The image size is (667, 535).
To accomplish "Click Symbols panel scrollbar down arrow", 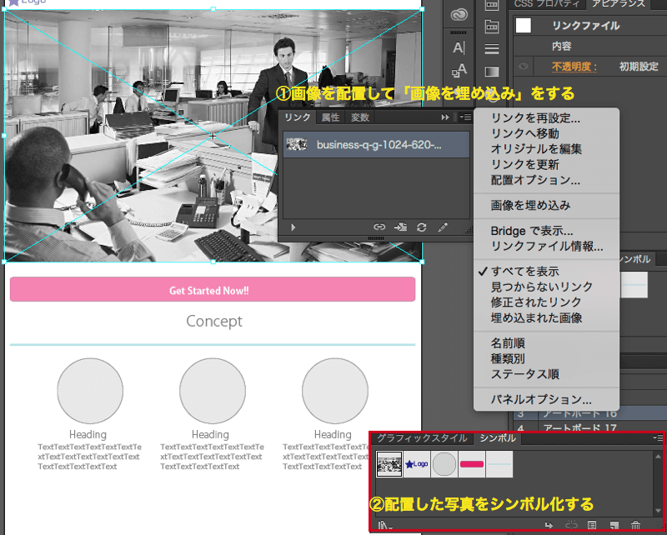I will [658, 511].
